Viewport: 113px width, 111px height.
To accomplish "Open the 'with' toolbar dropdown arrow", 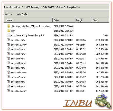I will click(x=12, y=14).
